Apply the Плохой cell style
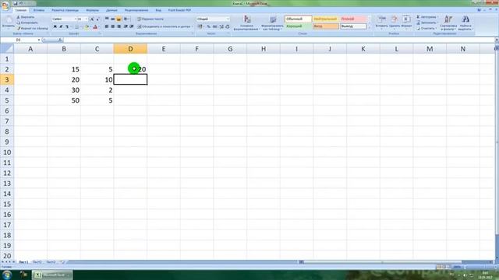499x280 pixels. tap(353, 19)
